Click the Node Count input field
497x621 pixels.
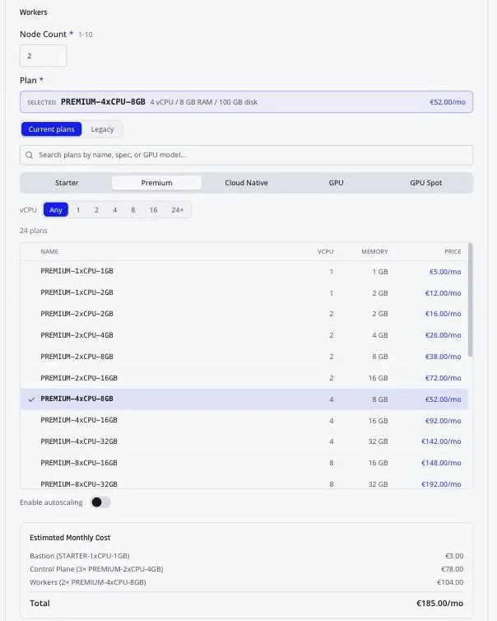click(43, 56)
